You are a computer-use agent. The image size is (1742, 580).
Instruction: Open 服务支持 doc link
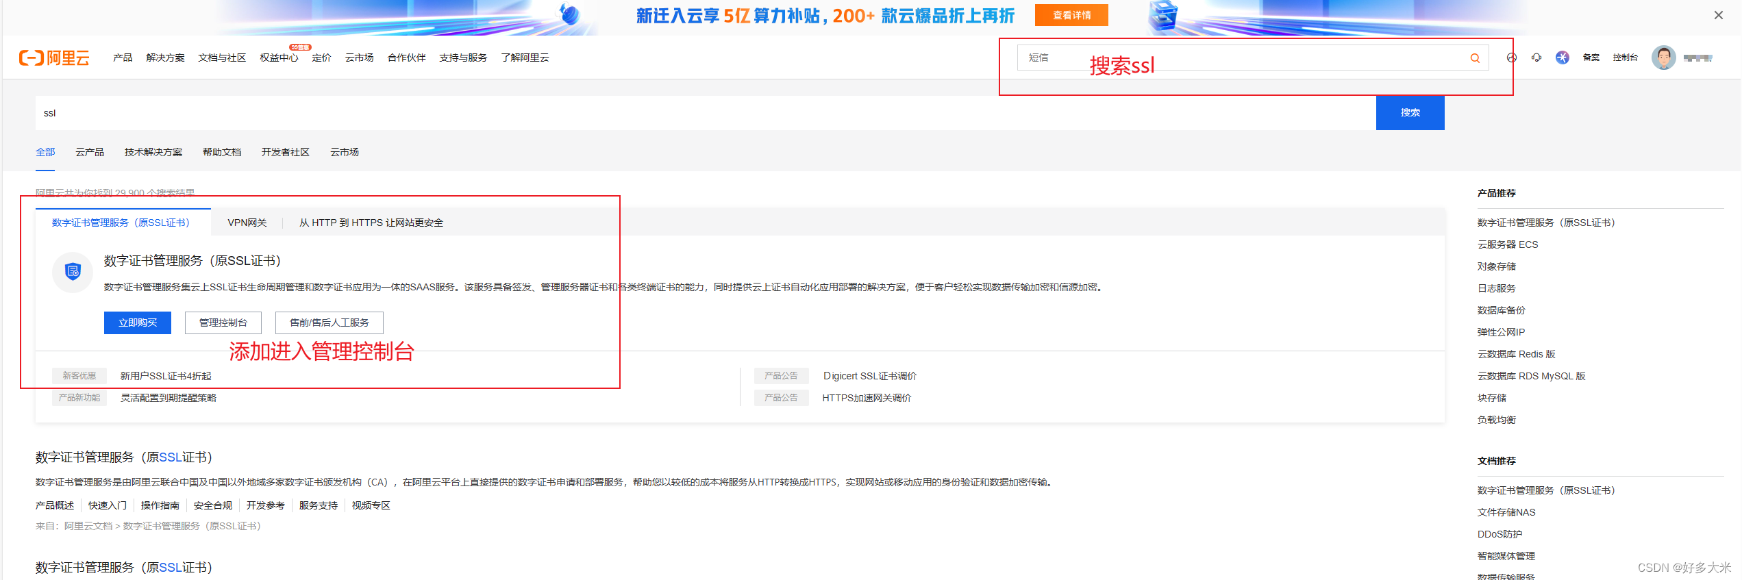[x=319, y=505]
